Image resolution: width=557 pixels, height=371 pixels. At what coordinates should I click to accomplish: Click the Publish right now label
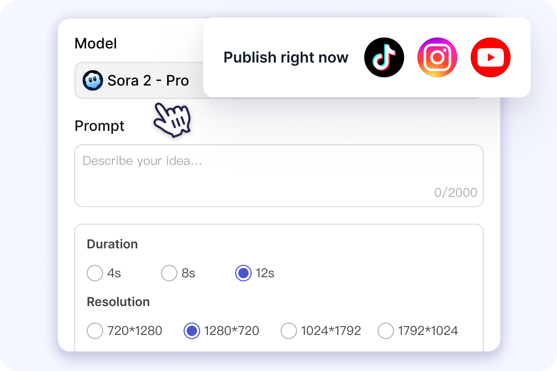pos(286,57)
